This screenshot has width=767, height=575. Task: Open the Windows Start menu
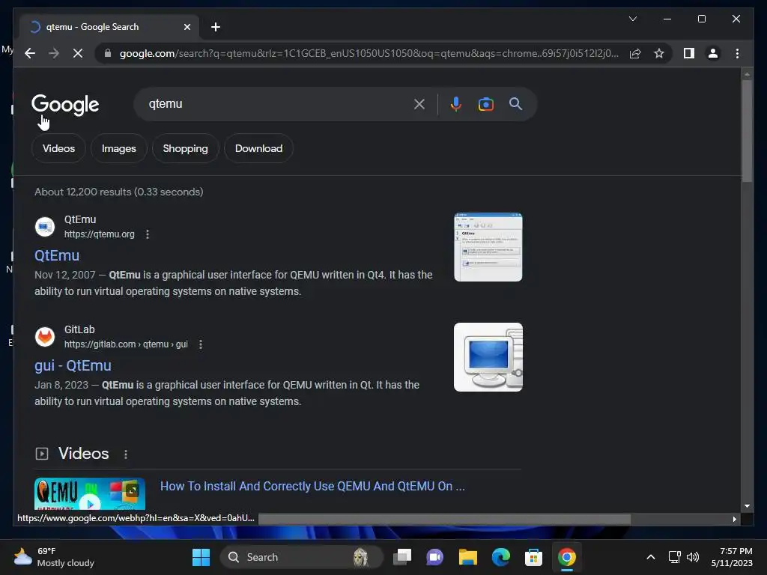(201, 557)
